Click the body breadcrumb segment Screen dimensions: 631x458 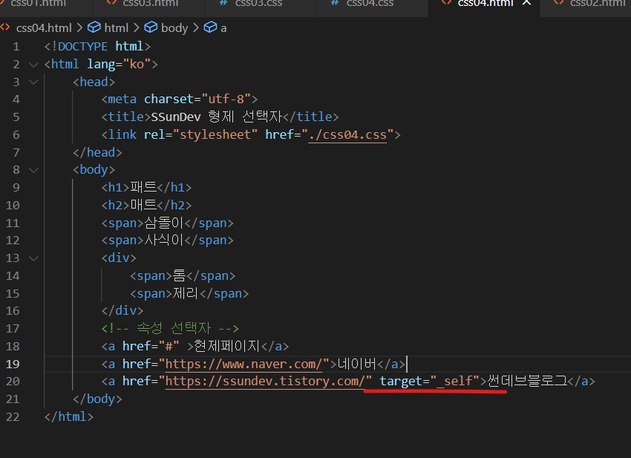tap(174, 28)
